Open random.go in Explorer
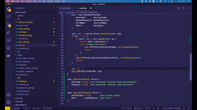This screenshot has height=110, width=197. coord(23,94)
